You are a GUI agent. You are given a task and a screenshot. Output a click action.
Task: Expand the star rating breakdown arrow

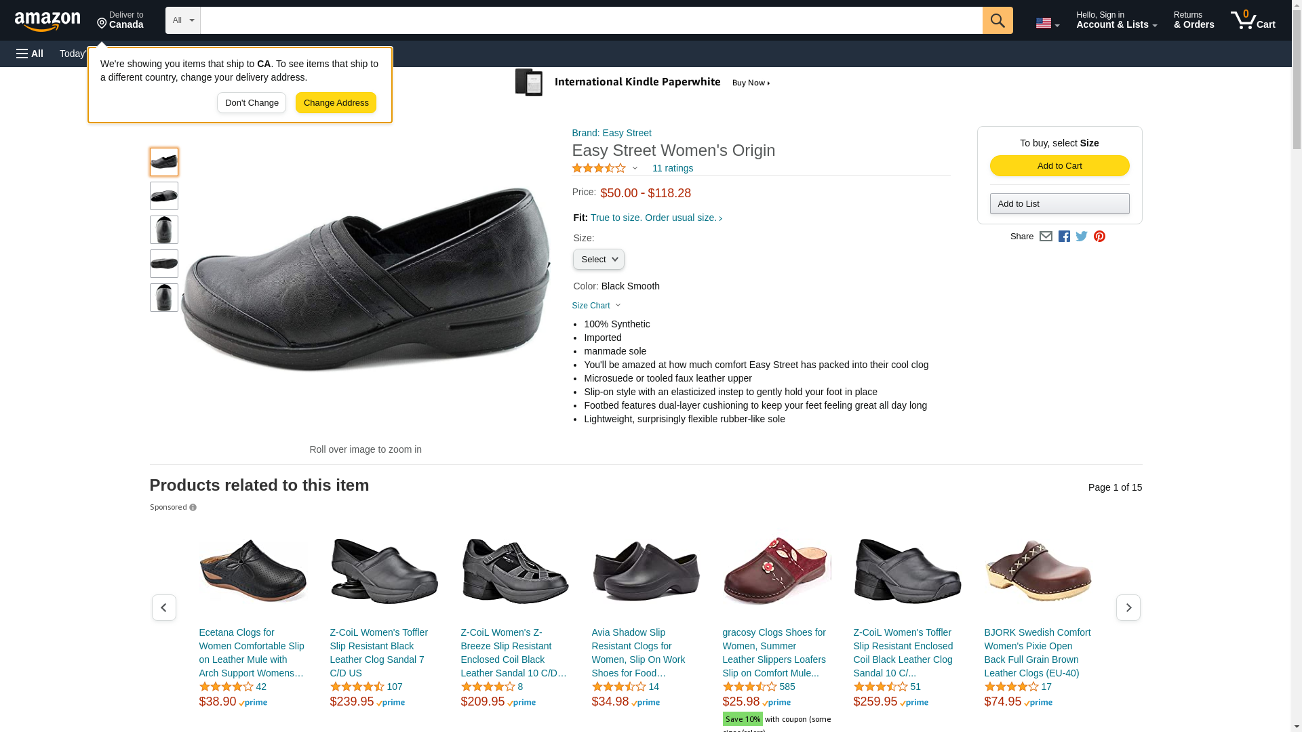(x=635, y=168)
